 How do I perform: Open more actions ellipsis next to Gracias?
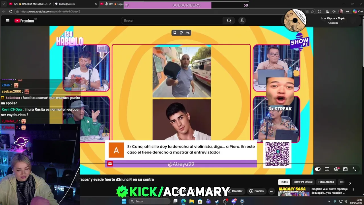272,191
